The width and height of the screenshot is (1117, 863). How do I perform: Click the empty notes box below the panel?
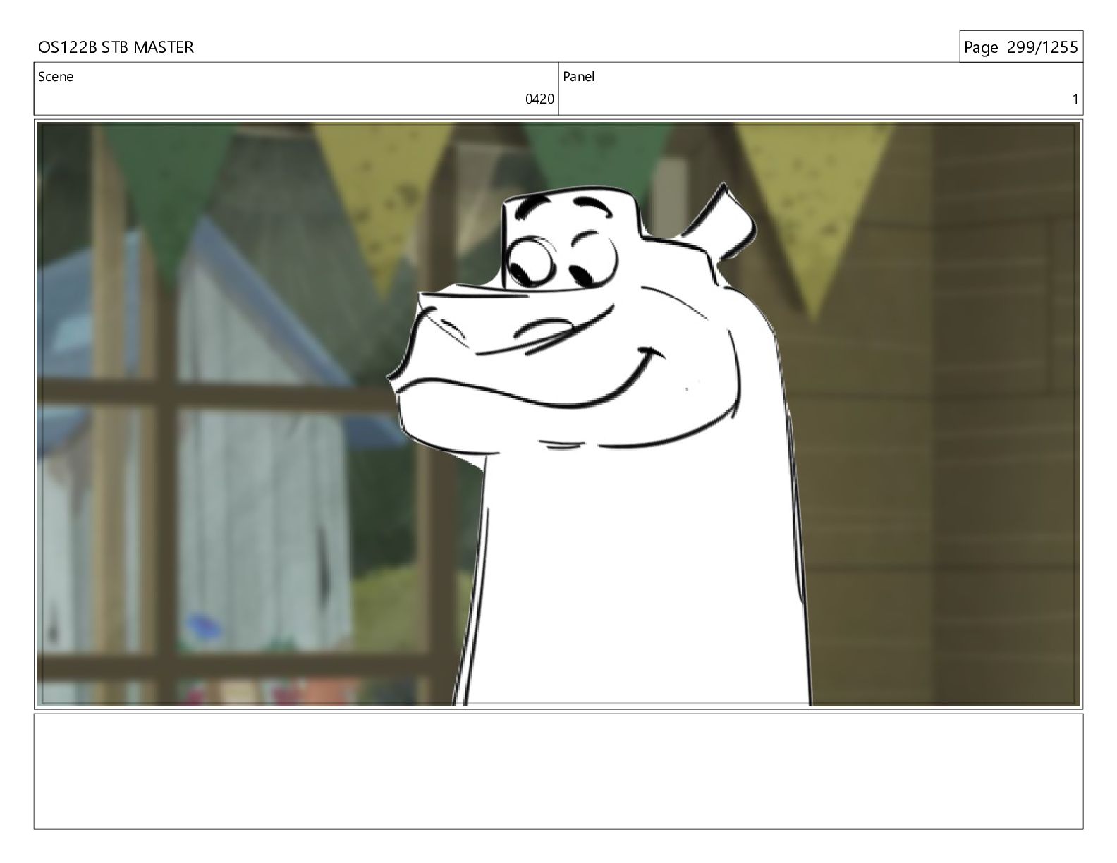[558, 771]
